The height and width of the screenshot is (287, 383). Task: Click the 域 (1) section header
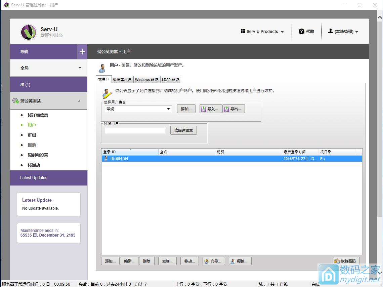pos(49,84)
